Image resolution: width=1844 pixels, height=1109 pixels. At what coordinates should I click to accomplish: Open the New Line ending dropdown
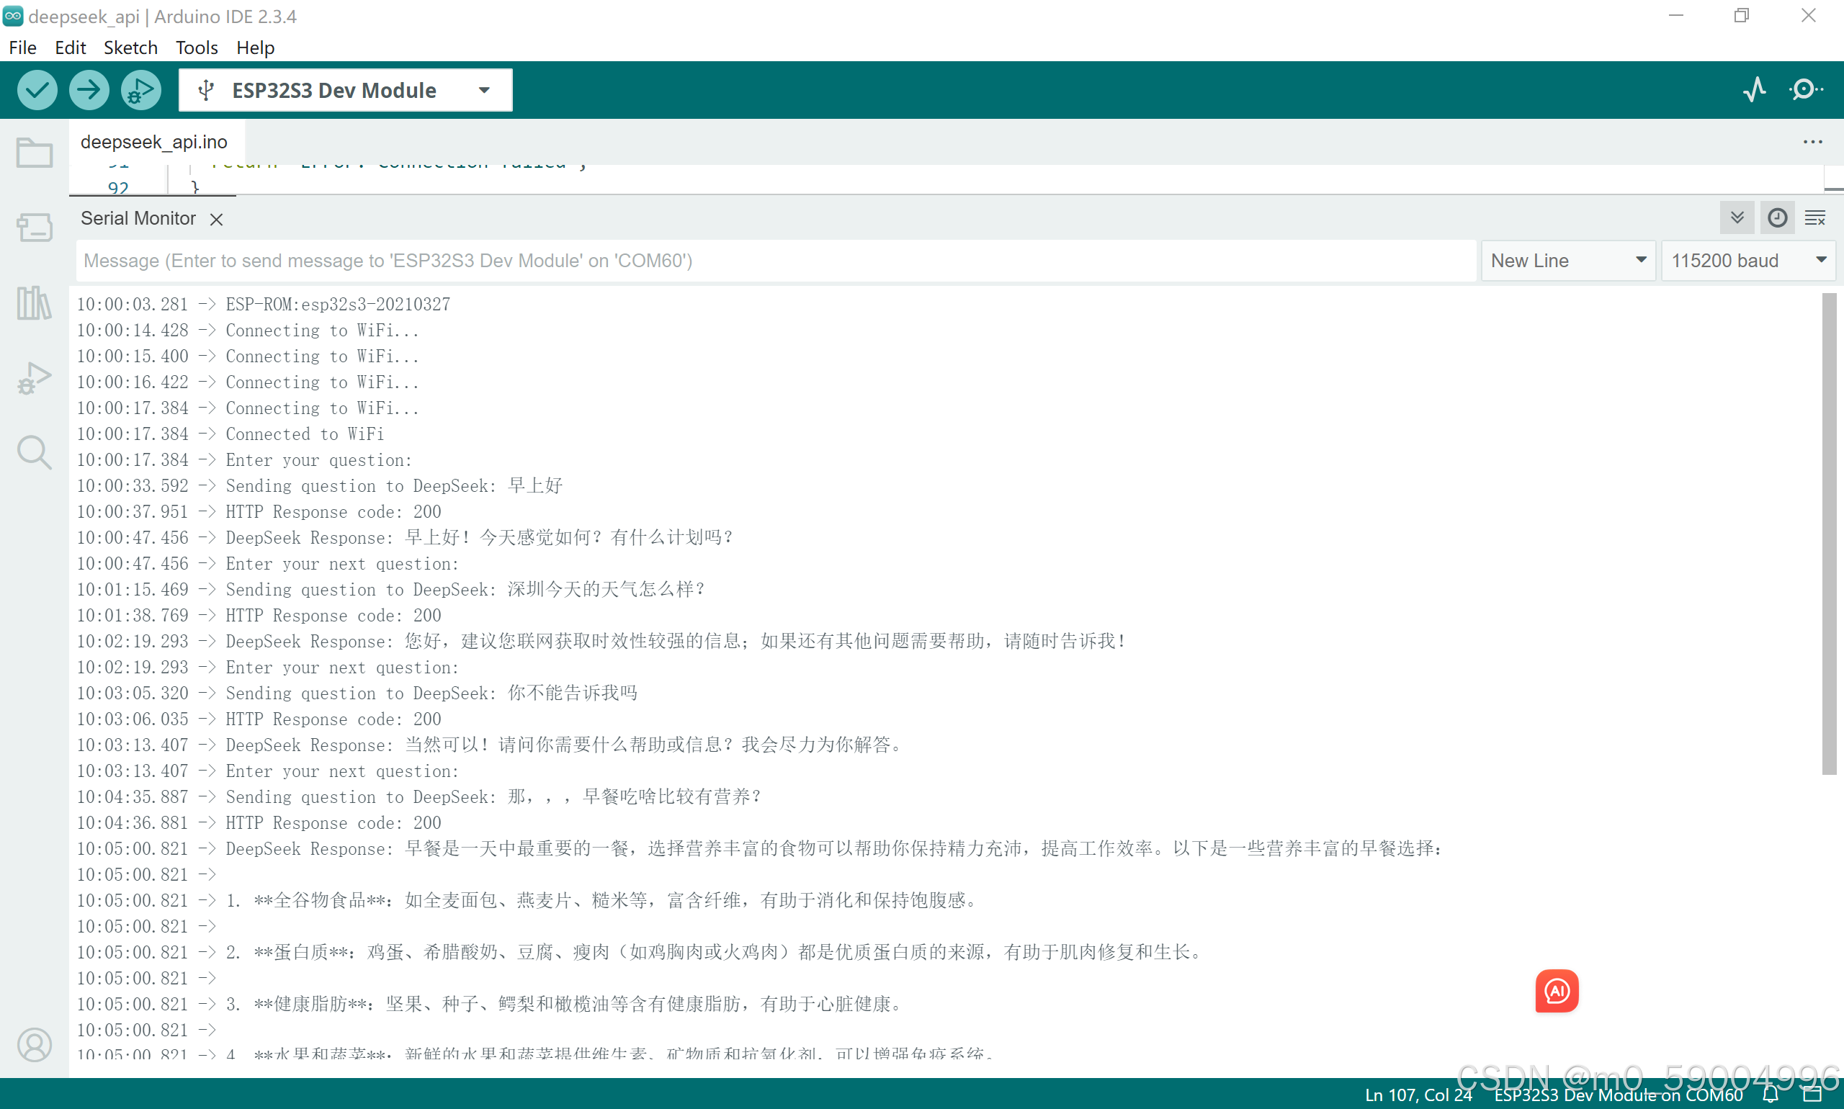click(1567, 261)
